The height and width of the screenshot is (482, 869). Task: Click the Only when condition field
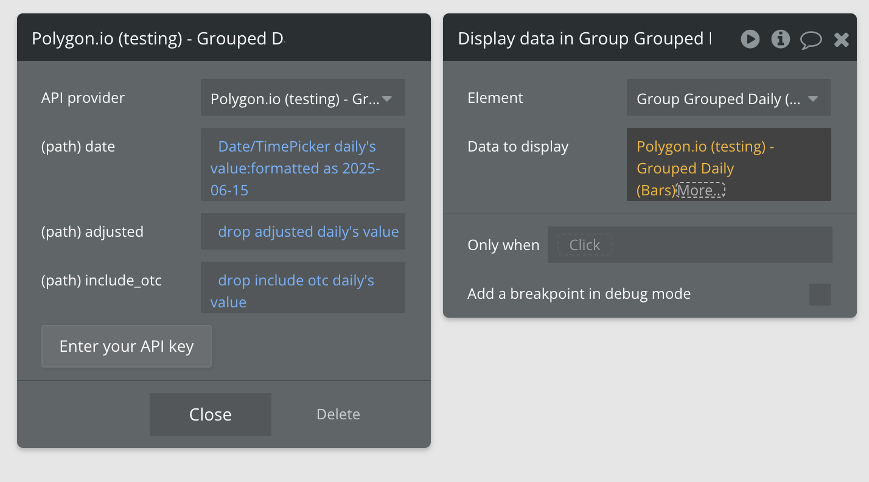[689, 245]
